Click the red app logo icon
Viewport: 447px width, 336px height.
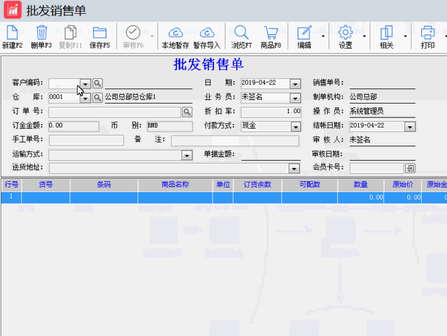[x=12, y=9]
